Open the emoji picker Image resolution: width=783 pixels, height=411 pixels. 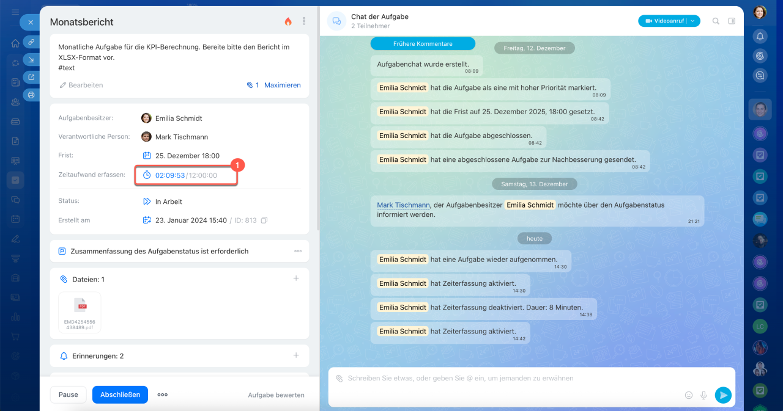(689, 395)
